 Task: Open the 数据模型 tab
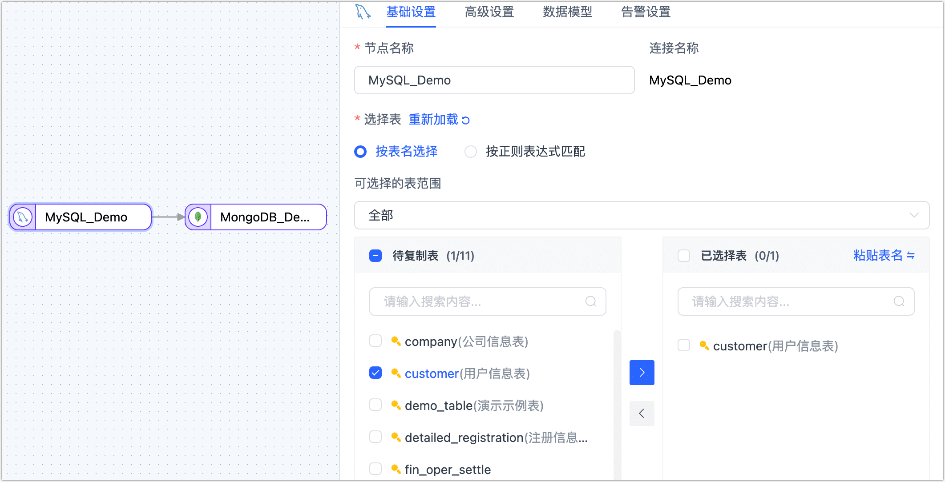(567, 12)
